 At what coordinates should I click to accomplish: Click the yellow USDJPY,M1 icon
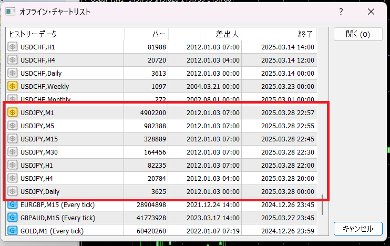12,112
